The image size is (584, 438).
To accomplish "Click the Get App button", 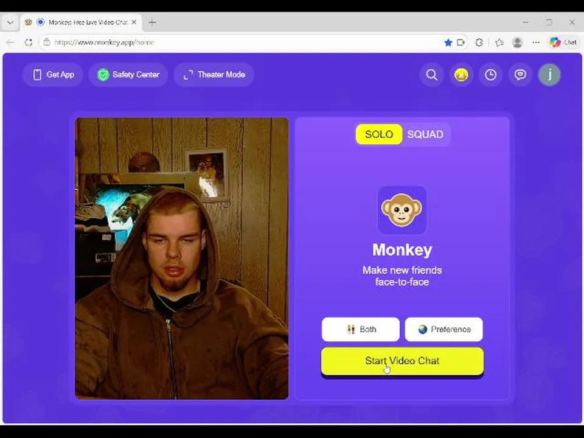I will coord(53,75).
